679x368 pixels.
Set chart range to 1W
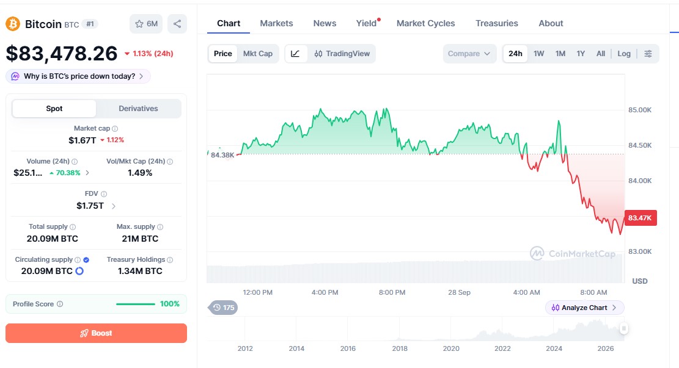point(538,54)
